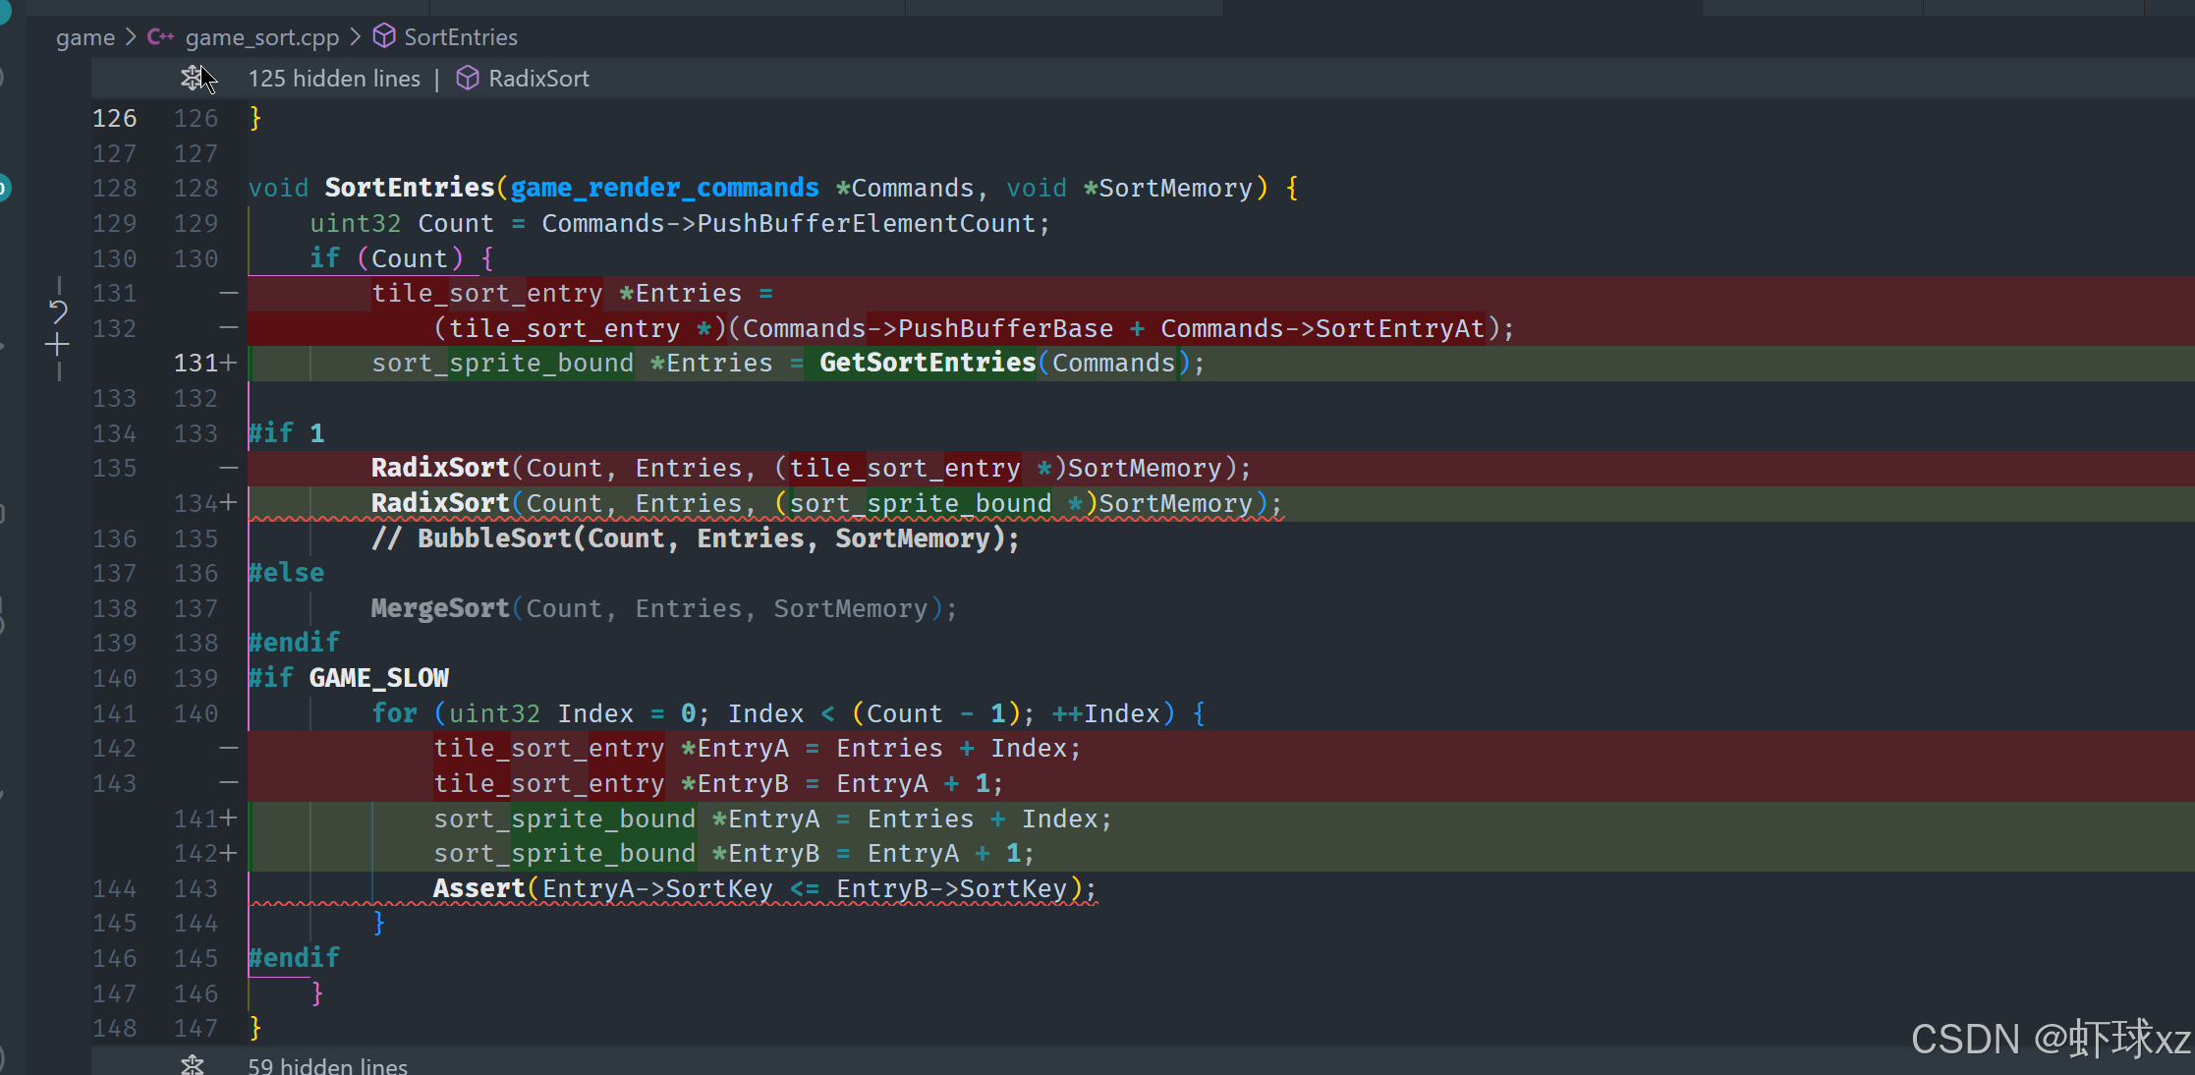Expand the 59 hidden lines region

pyautogui.click(x=327, y=1065)
